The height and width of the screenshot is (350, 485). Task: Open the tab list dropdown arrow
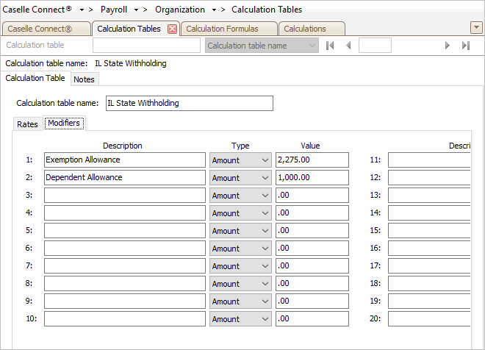(476, 28)
